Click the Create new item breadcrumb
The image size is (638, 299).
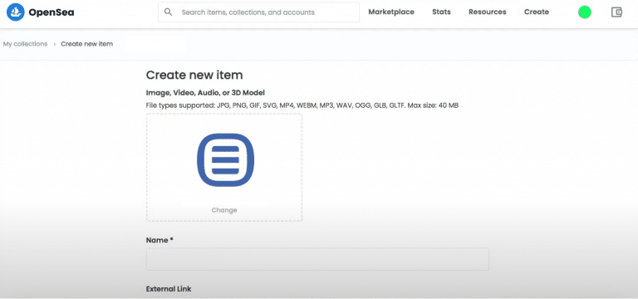pyautogui.click(x=87, y=44)
